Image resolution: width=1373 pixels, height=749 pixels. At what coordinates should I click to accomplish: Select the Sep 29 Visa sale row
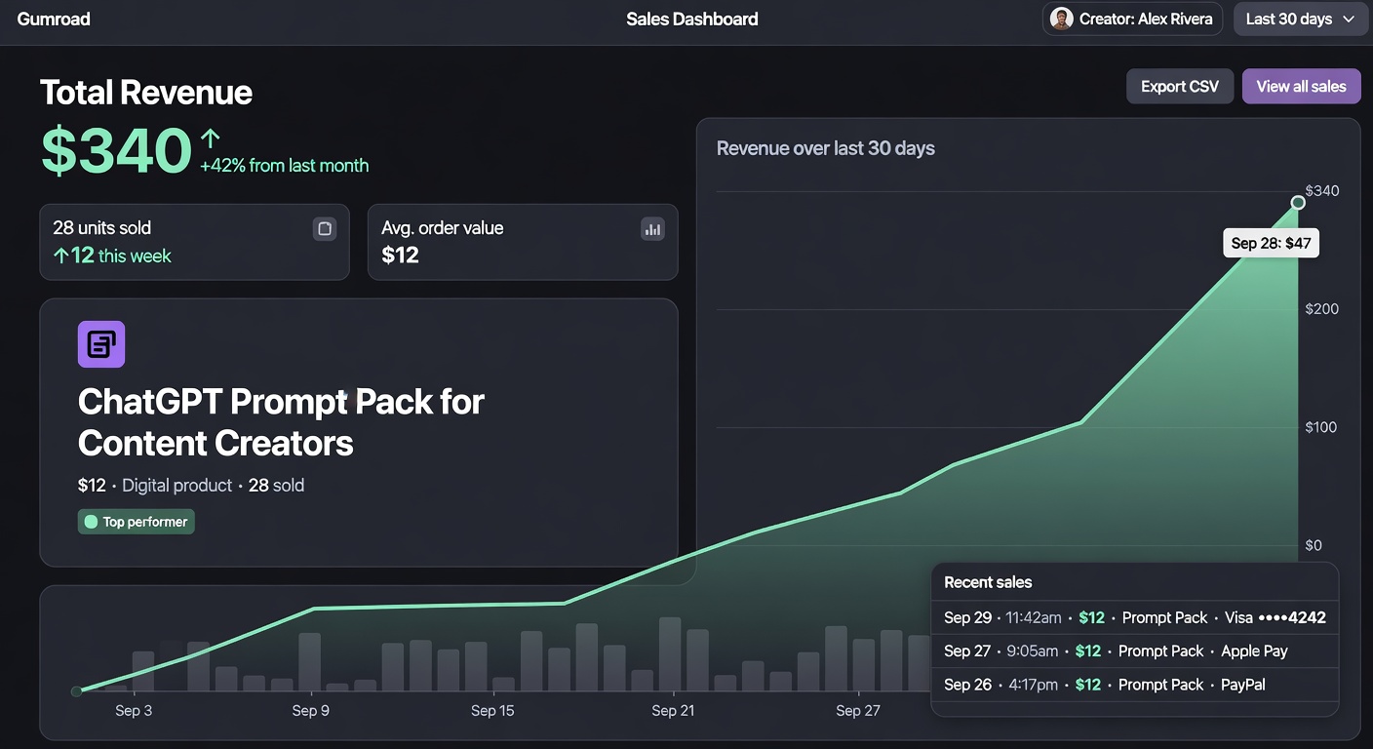1135,617
